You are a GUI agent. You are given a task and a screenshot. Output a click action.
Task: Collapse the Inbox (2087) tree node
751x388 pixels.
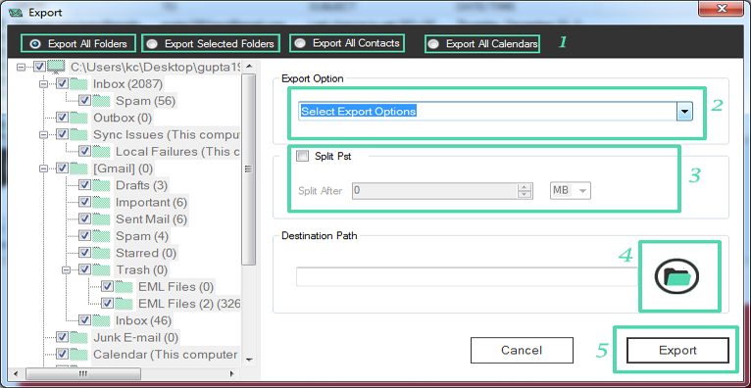tap(43, 84)
